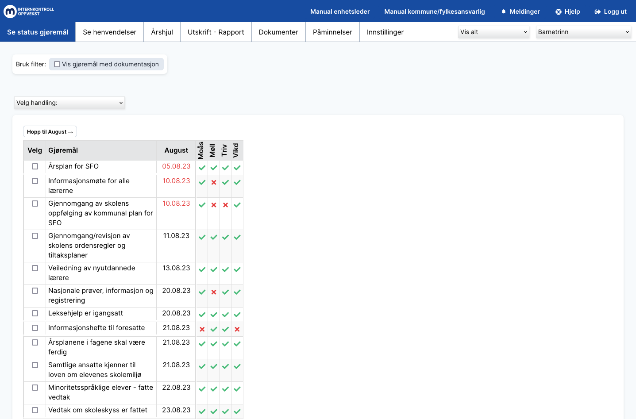Click Triv green check for Veiledning av nyutdannede lærere
This screenshot has height=419, width=636.
(226, 269)
